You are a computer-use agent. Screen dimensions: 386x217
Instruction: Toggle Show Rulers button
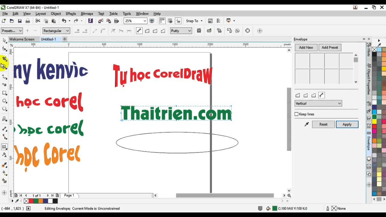[162, 21]
